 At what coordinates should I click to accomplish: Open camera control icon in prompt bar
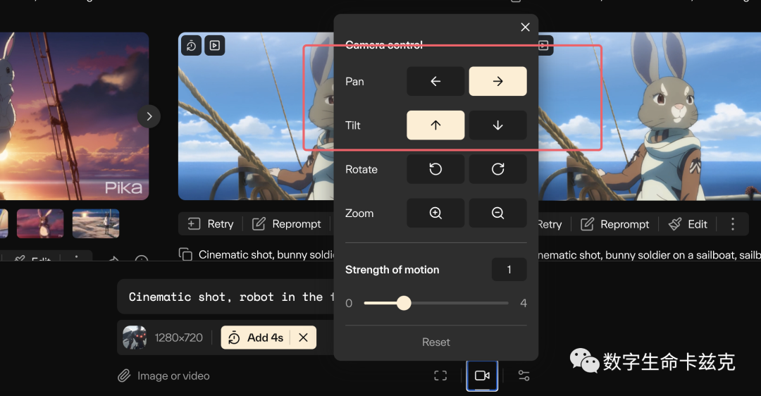point(482,376)
